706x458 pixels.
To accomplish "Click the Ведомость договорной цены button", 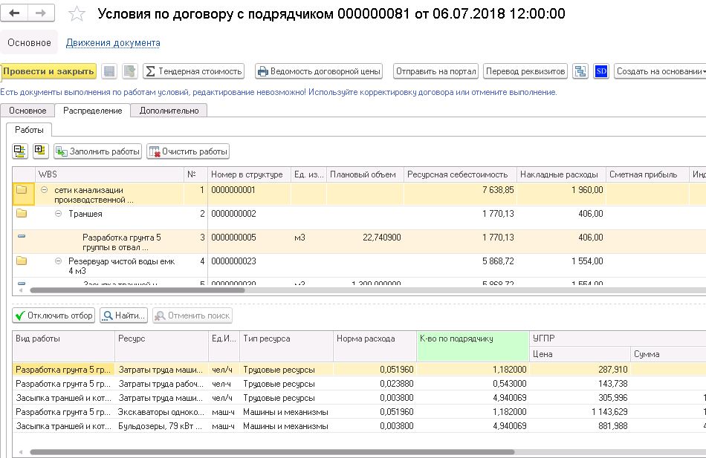I will click(319, 71).
